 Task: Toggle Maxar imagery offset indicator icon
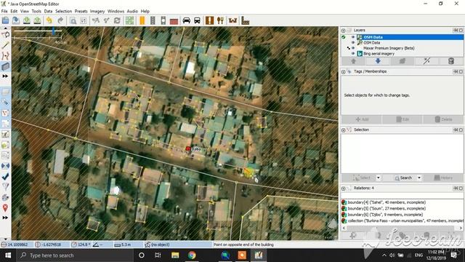(348, 48)
